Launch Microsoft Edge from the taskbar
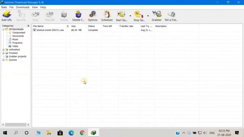 (71, 133)
